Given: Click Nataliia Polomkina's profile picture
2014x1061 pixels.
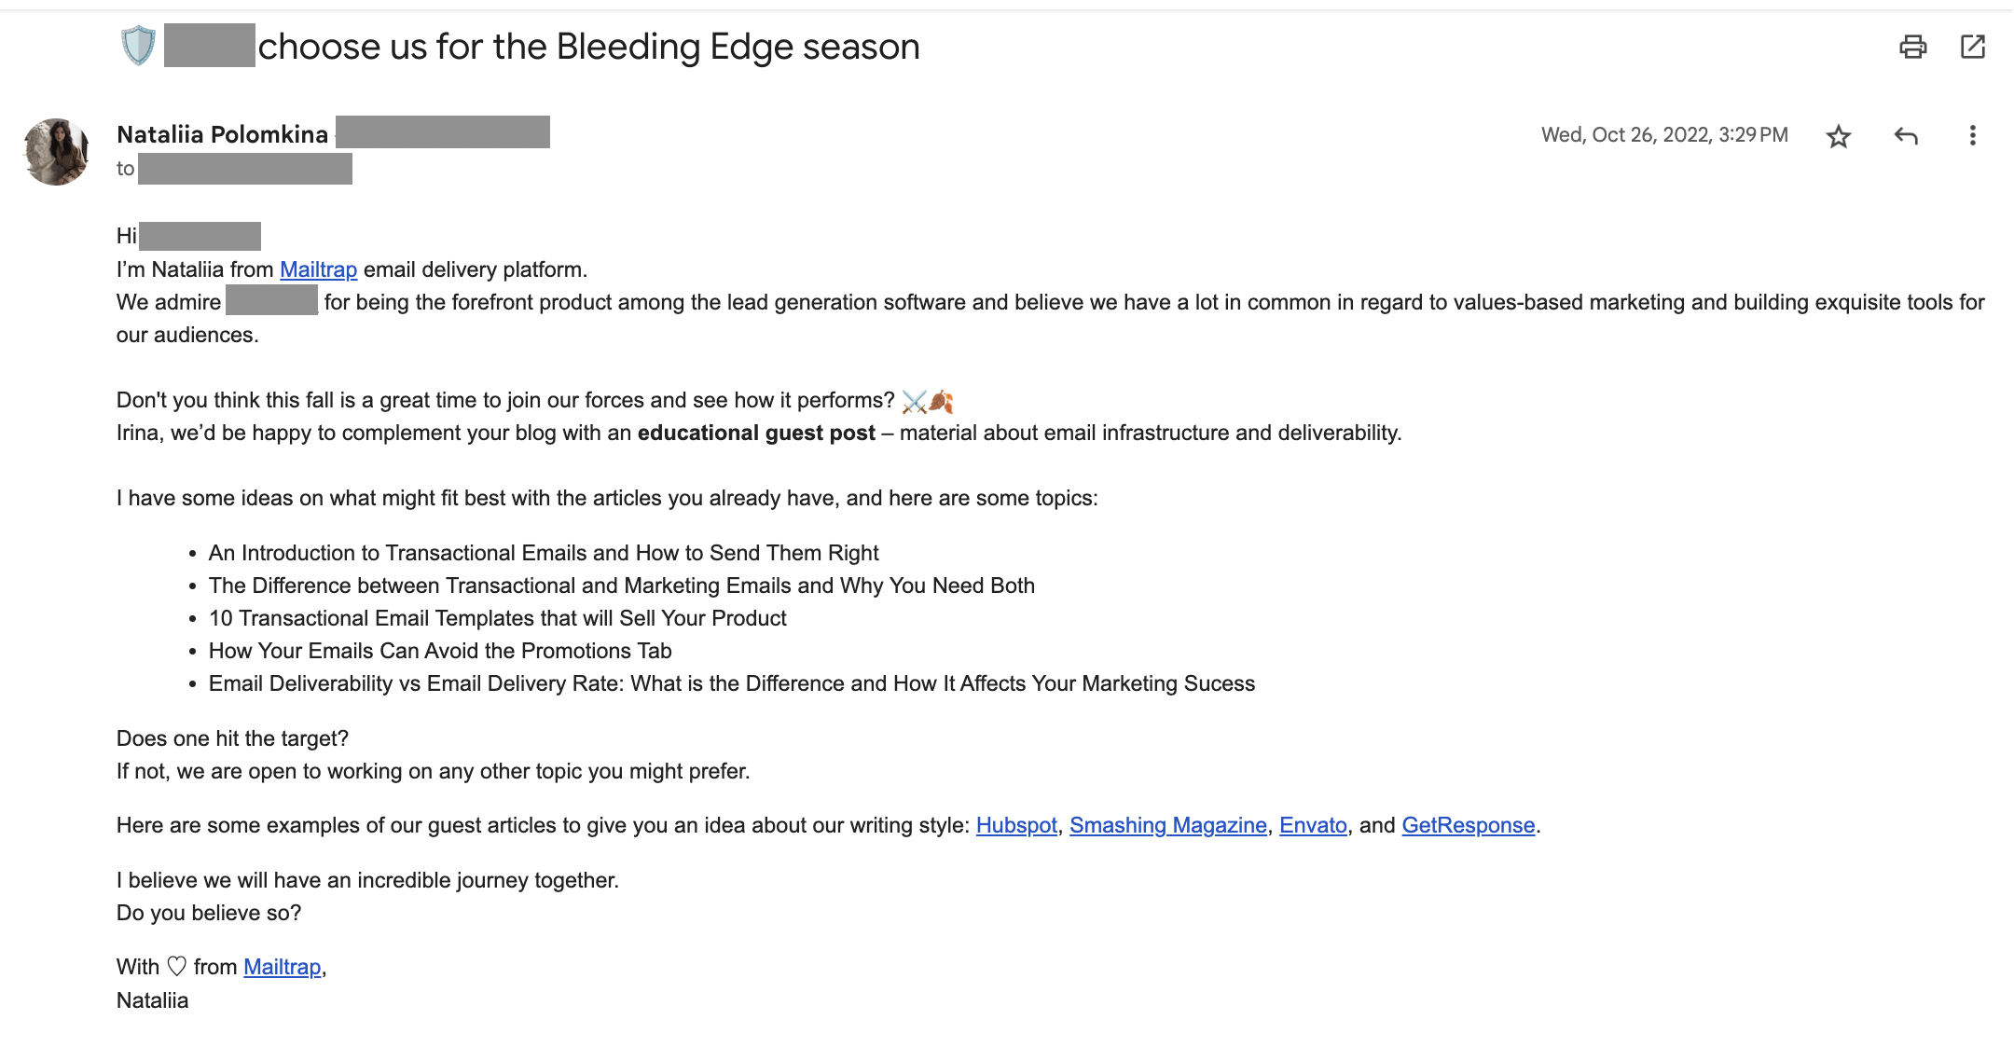Looking at the screenshot, I should click(x=58, y=150).
